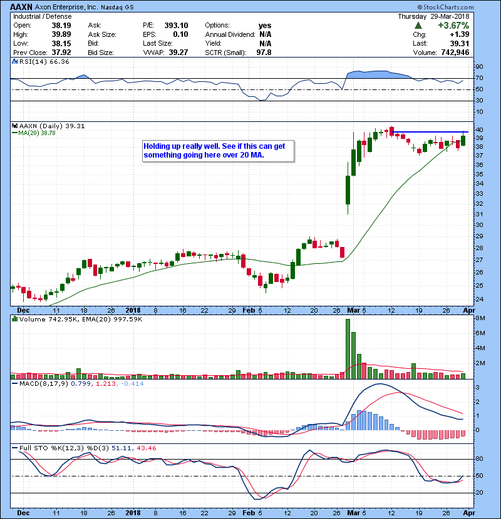Image resolution: width=501 pixels, height=519 pixels.
Task: Click the RSI(14) 66.36 label text
Action: 44,61
